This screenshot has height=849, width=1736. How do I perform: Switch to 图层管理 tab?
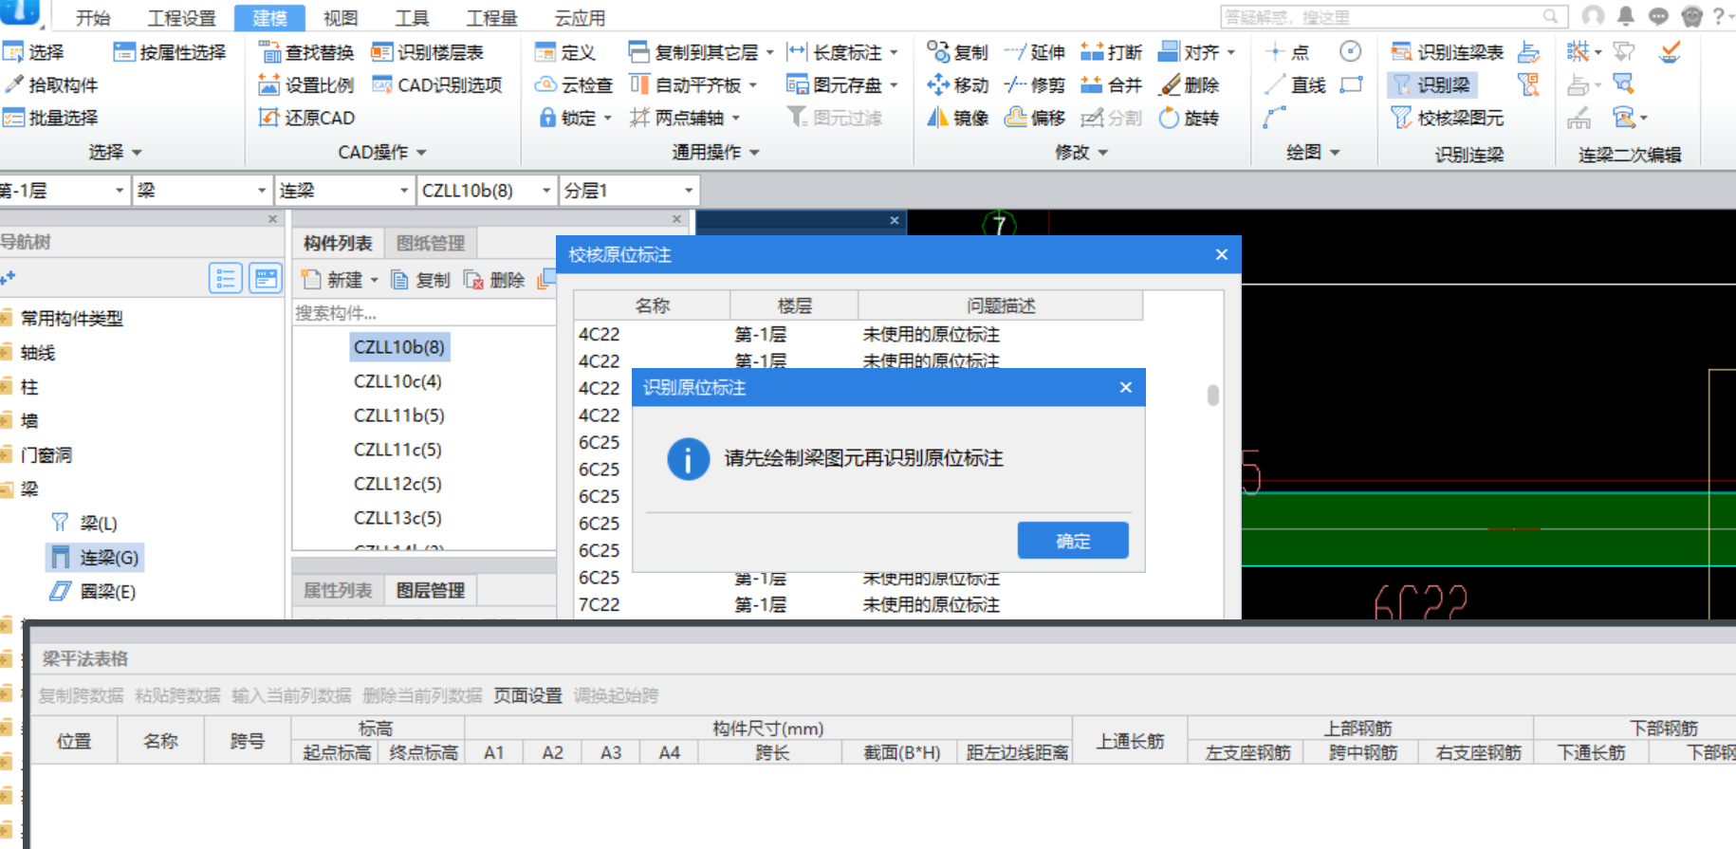[431, 590]
